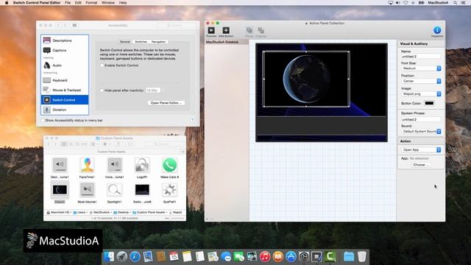This screenshot has width=471, height=265.
Task: Choose the Descriptions item in Accessibility sidebar
Action: coord(65,40)
